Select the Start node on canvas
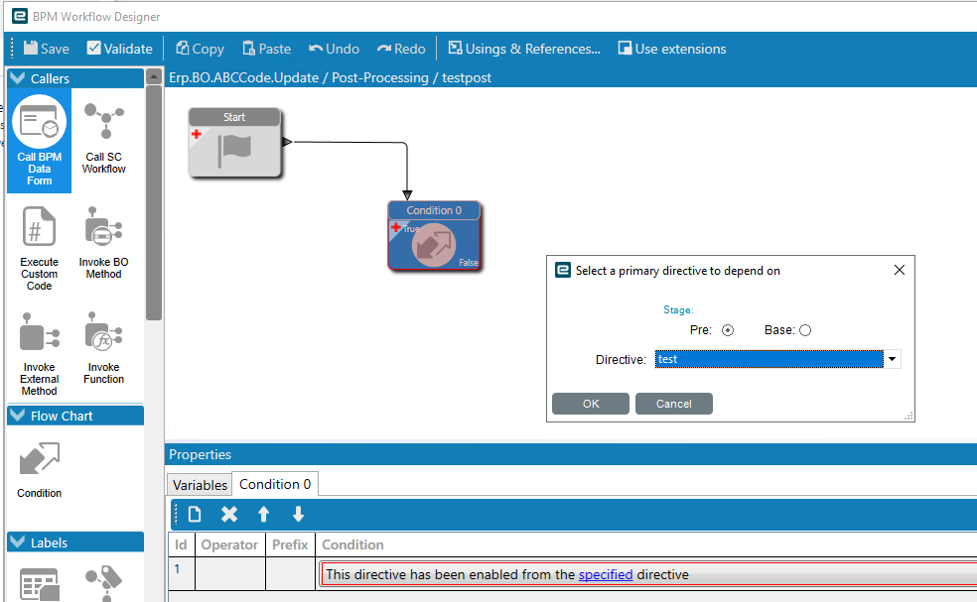Viewport: 977px width, 602px height. (x=235, y=143)
